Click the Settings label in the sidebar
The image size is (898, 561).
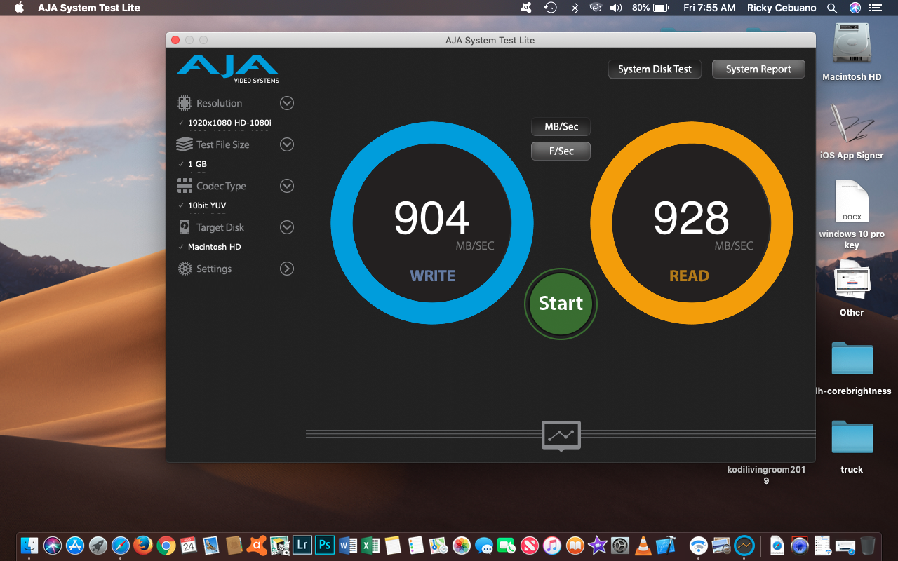click(214, 269)
